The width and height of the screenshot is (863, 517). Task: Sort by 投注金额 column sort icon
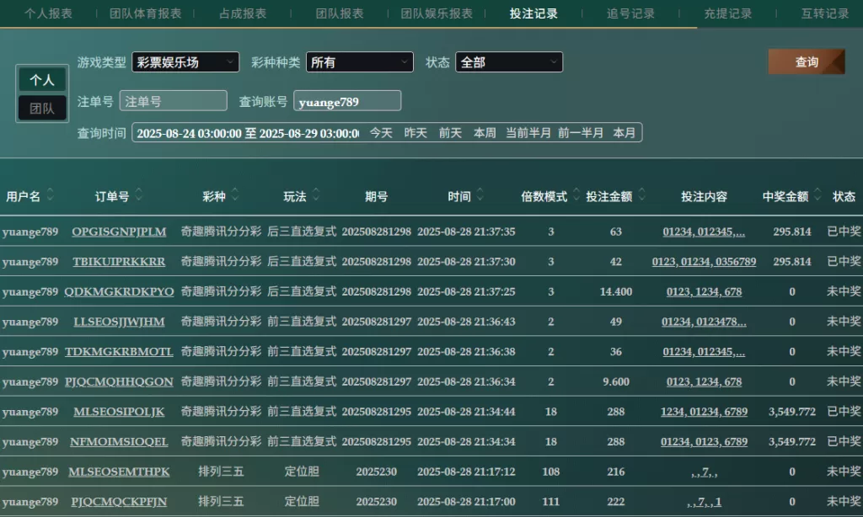click(641, 195)
